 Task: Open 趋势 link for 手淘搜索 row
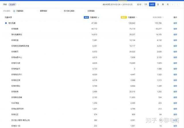[175, 29]
